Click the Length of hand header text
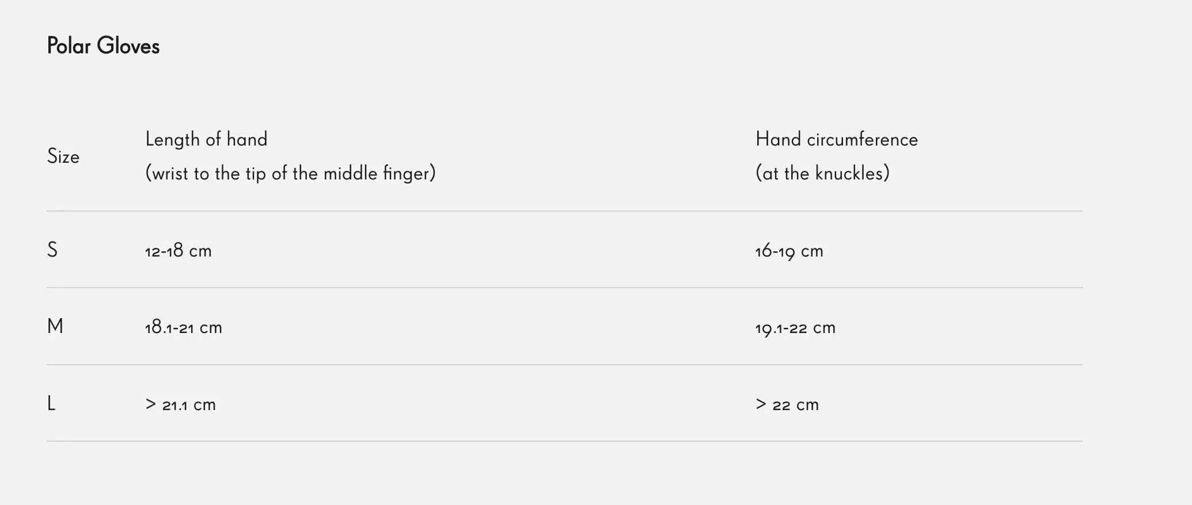 (206, 139)
